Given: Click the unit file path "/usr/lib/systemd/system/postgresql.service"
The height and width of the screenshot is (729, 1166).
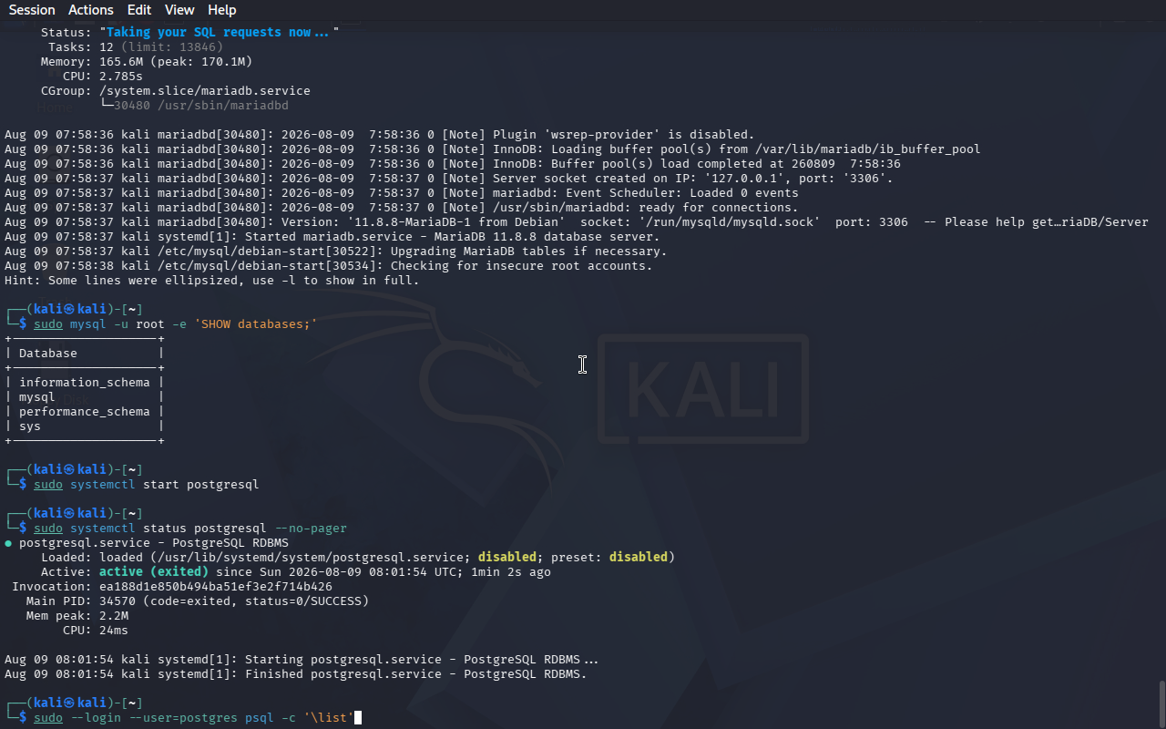Looking at the screenshot, I should tap(311, 557).
